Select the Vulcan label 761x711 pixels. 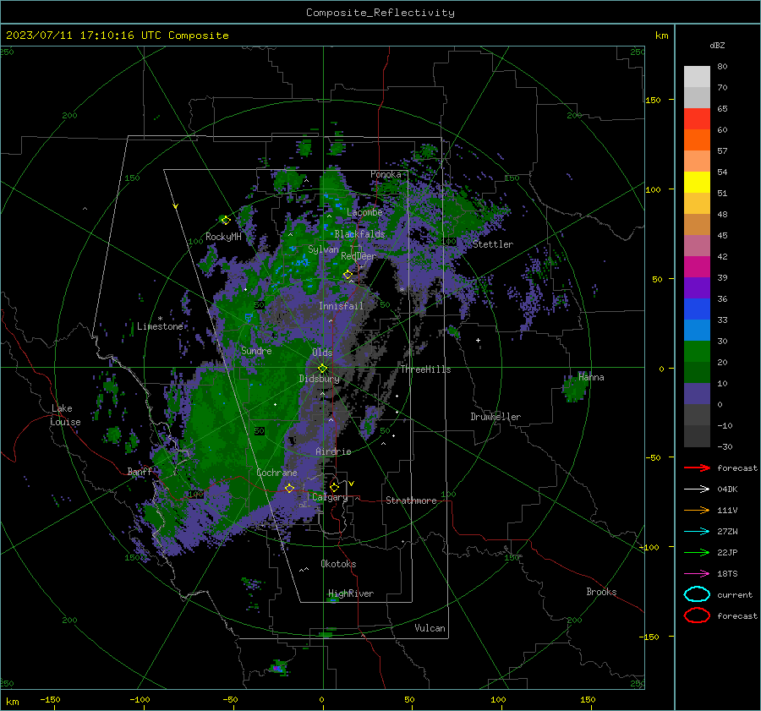click(430, 628)
